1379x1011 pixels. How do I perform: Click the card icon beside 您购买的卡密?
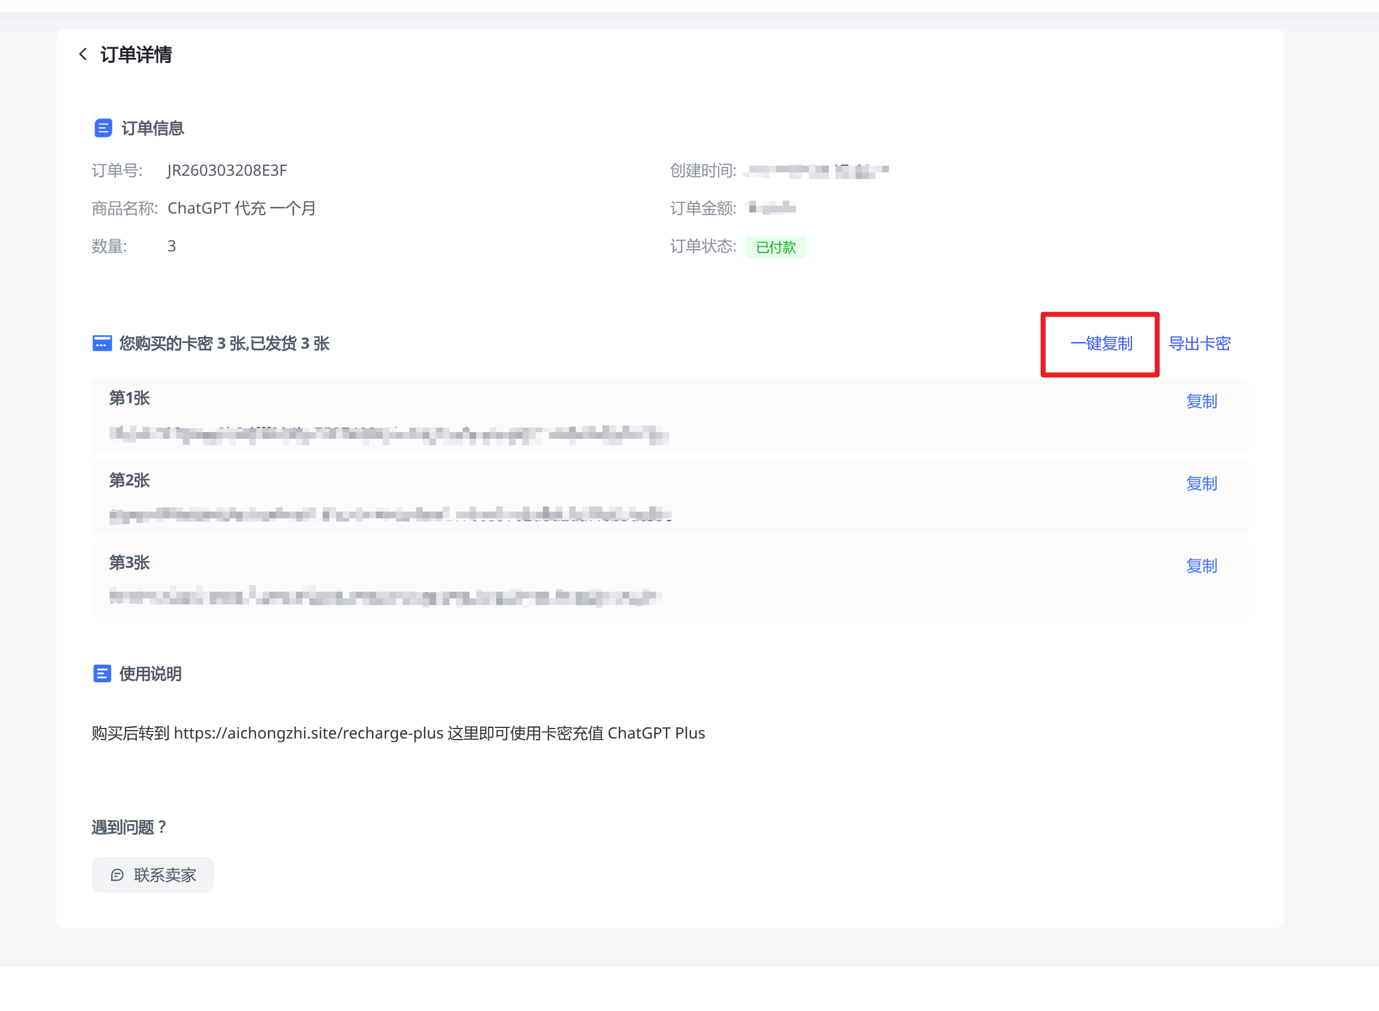[102, 343]
